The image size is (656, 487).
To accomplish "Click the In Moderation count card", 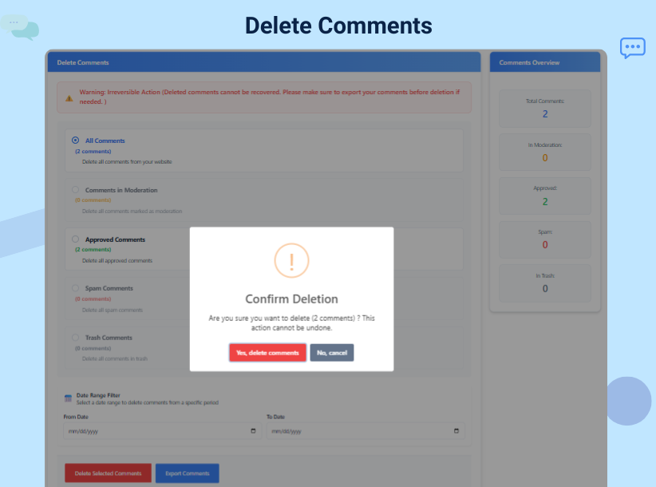I will 545,152.
